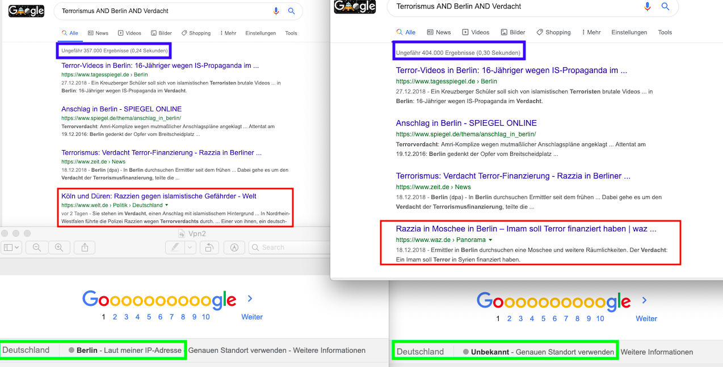Open the zeit.de 'Terrorismus: Verdacht Terror-Finanzierung' result in right window

(513, 176)
